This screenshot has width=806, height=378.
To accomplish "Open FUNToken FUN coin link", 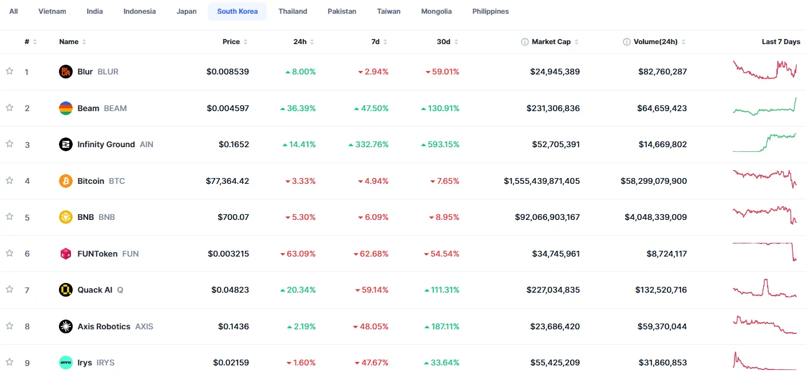I will coord(98,254).
